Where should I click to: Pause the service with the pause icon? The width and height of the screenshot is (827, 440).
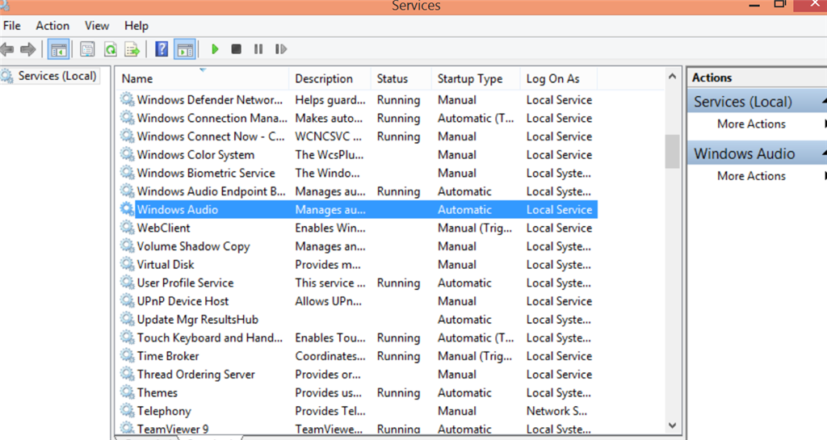pyautogui.click(x=258, y=49)
